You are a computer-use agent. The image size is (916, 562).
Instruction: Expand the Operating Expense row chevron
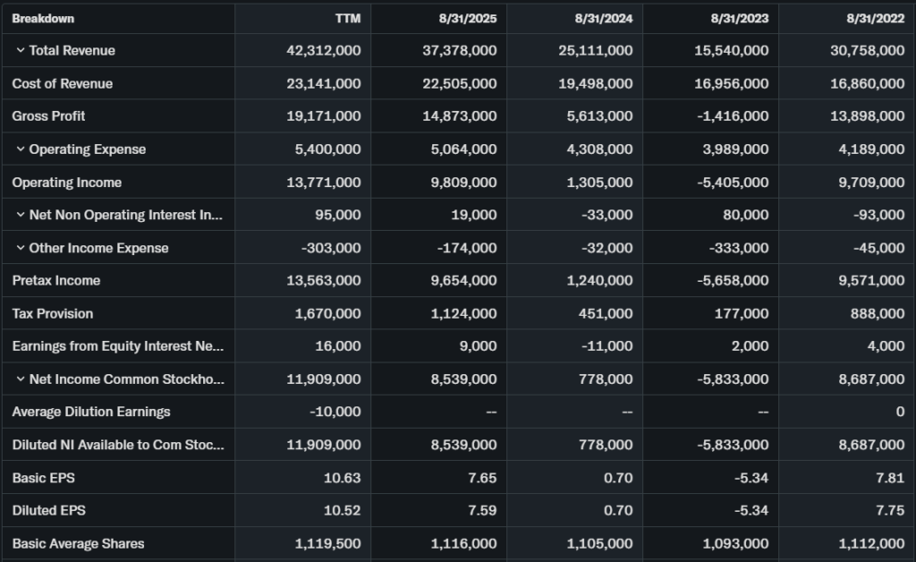pos(20,149)
